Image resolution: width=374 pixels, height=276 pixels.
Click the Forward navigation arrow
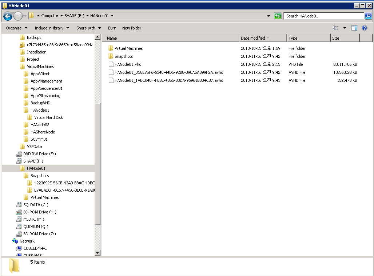18,16
